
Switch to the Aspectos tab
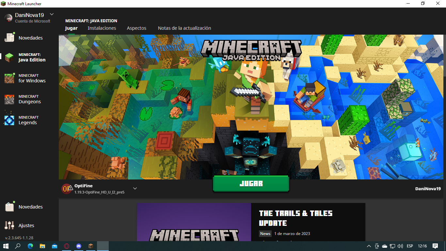click(136, 28)
